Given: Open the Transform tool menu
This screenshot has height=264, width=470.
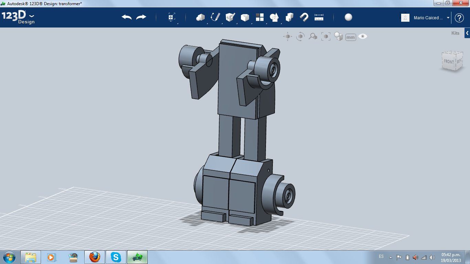Looking at the screenshot, I should (172, 17).
